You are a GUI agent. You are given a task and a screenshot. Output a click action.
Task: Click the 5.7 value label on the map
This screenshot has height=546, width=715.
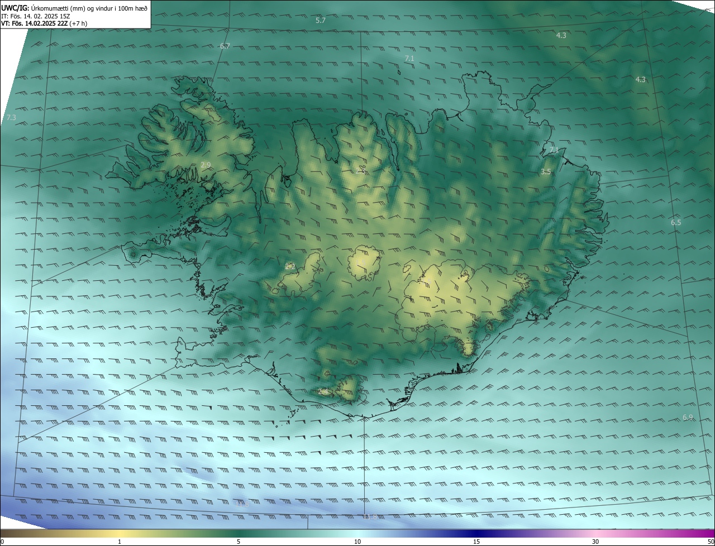[x=321, y=20]
